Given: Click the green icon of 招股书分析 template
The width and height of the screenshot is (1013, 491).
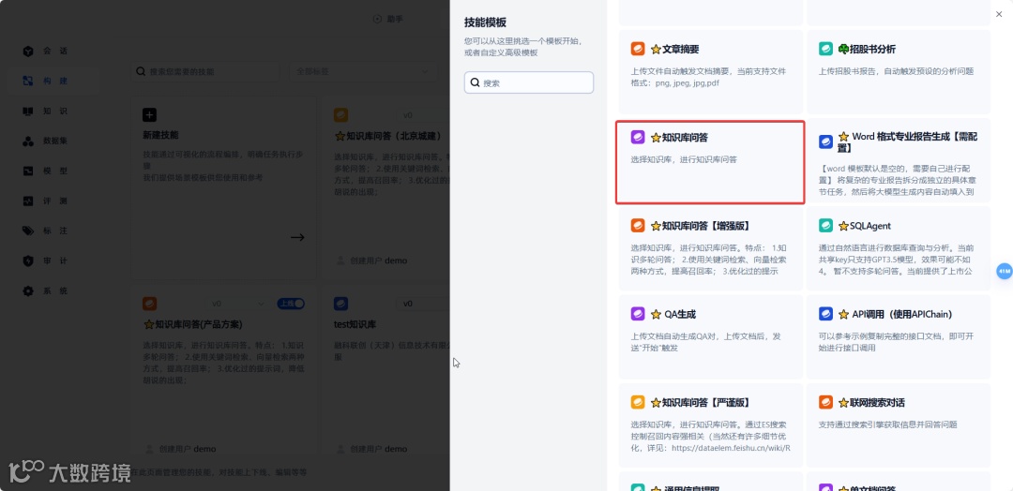Looking at the screenshot, I should click(x=825, y=49).
